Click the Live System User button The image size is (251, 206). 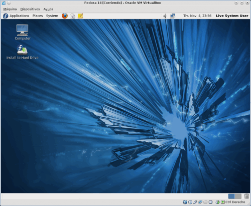tap(232, 16)
